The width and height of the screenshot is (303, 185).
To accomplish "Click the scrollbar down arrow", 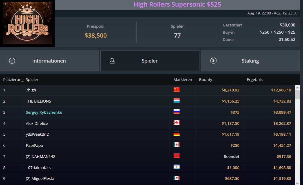I will 297,183.
